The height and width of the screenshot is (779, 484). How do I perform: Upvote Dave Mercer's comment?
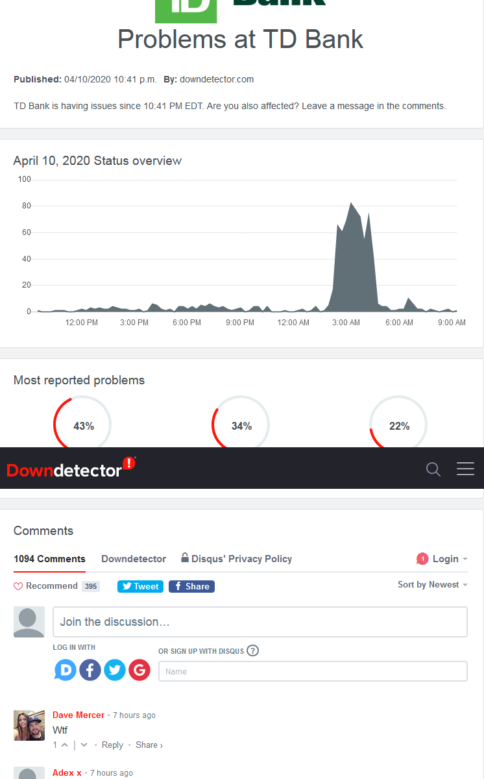[x=64, y=745]
